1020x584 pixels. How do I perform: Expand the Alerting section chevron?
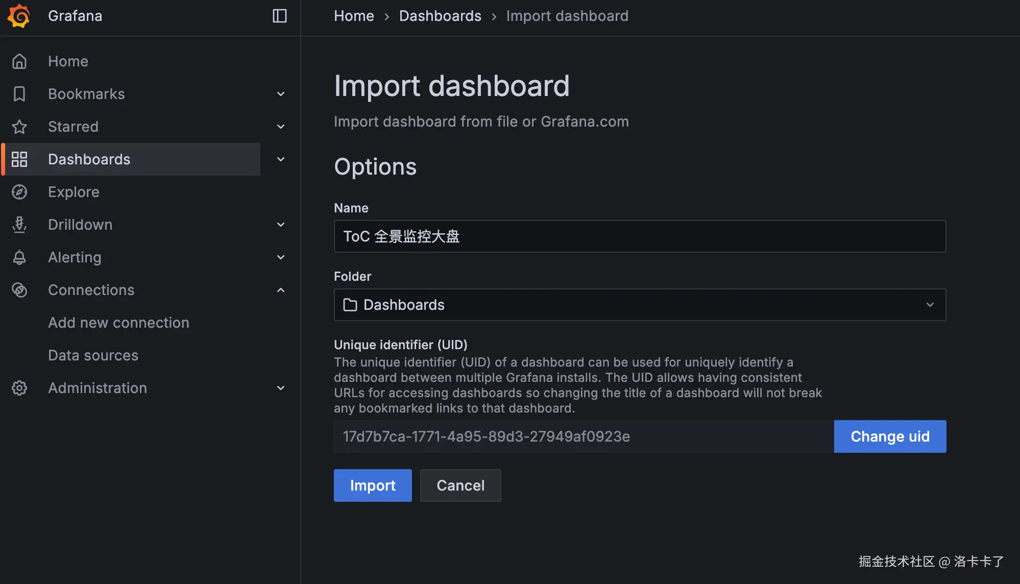[281, 257]
